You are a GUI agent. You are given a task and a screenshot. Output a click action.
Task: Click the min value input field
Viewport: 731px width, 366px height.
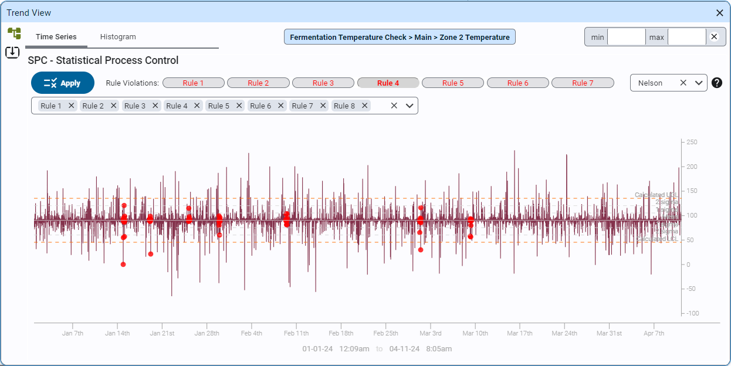click(x=626, y=37)
